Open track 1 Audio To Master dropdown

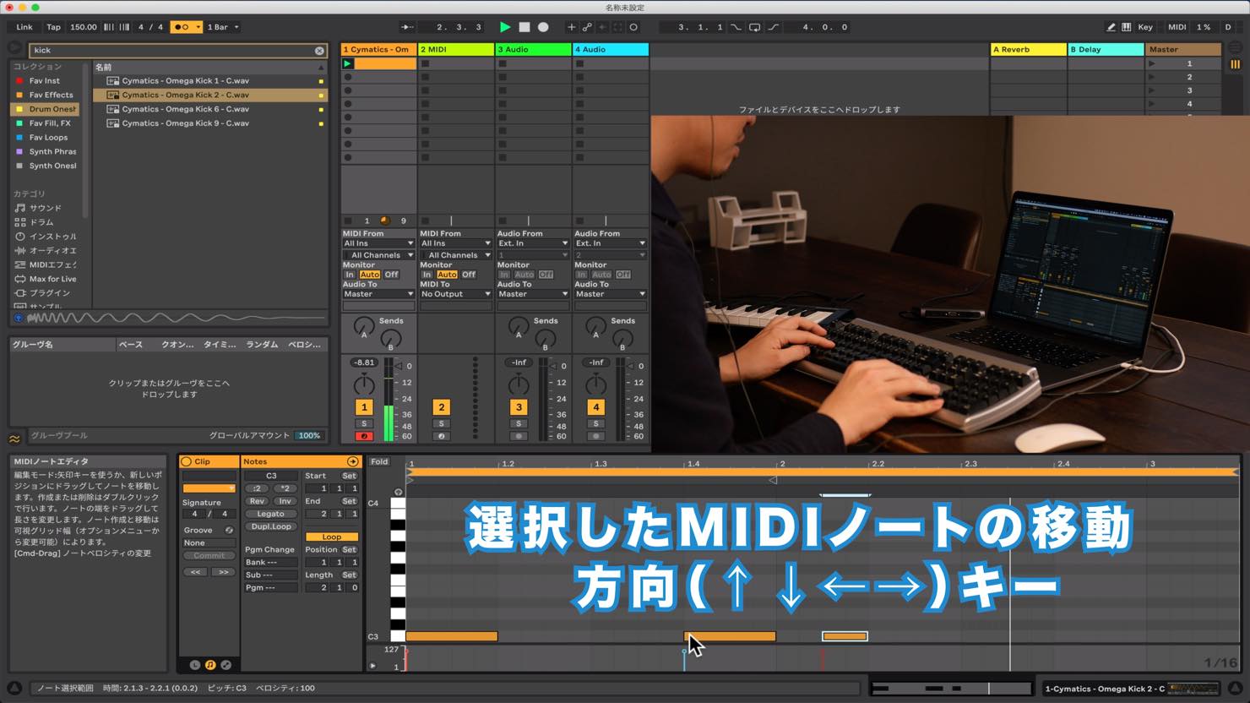pos(378,294)
